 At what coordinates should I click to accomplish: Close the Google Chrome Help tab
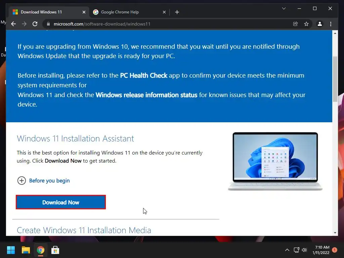tap(164, 12)
